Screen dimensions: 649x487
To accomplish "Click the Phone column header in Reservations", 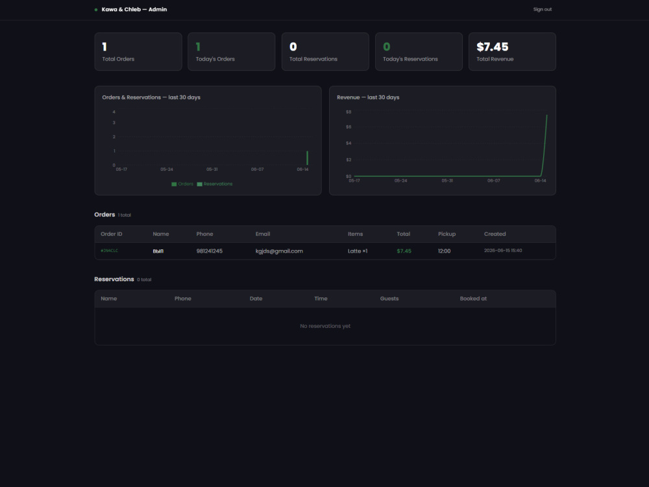I will tap(182, 299).
